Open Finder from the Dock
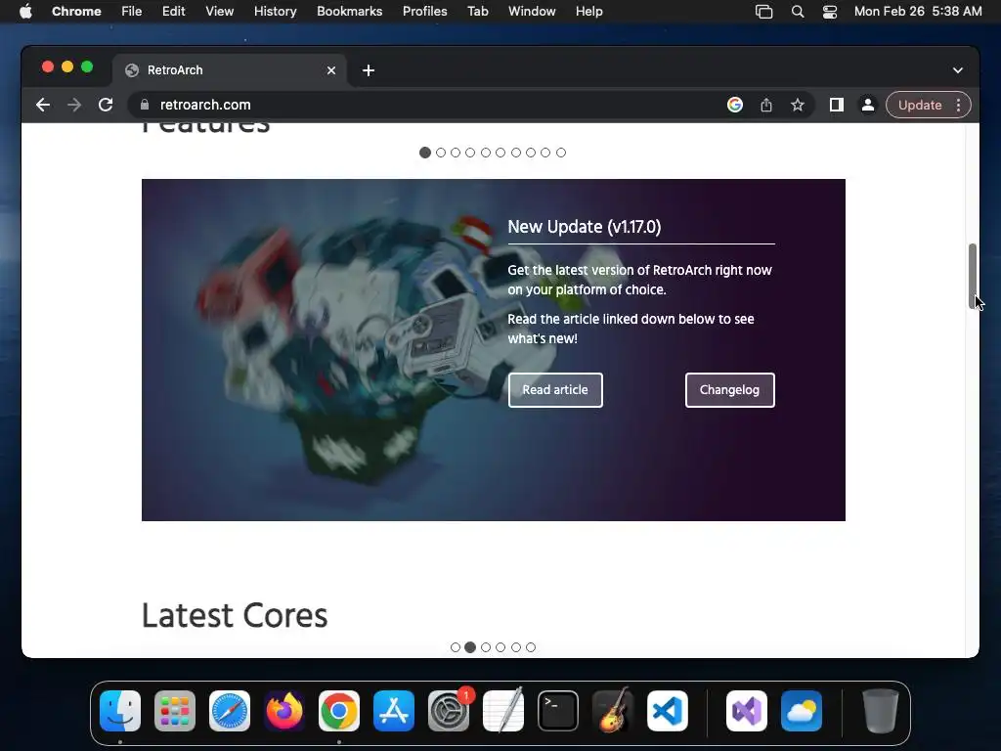 click(x=120, y=711)
